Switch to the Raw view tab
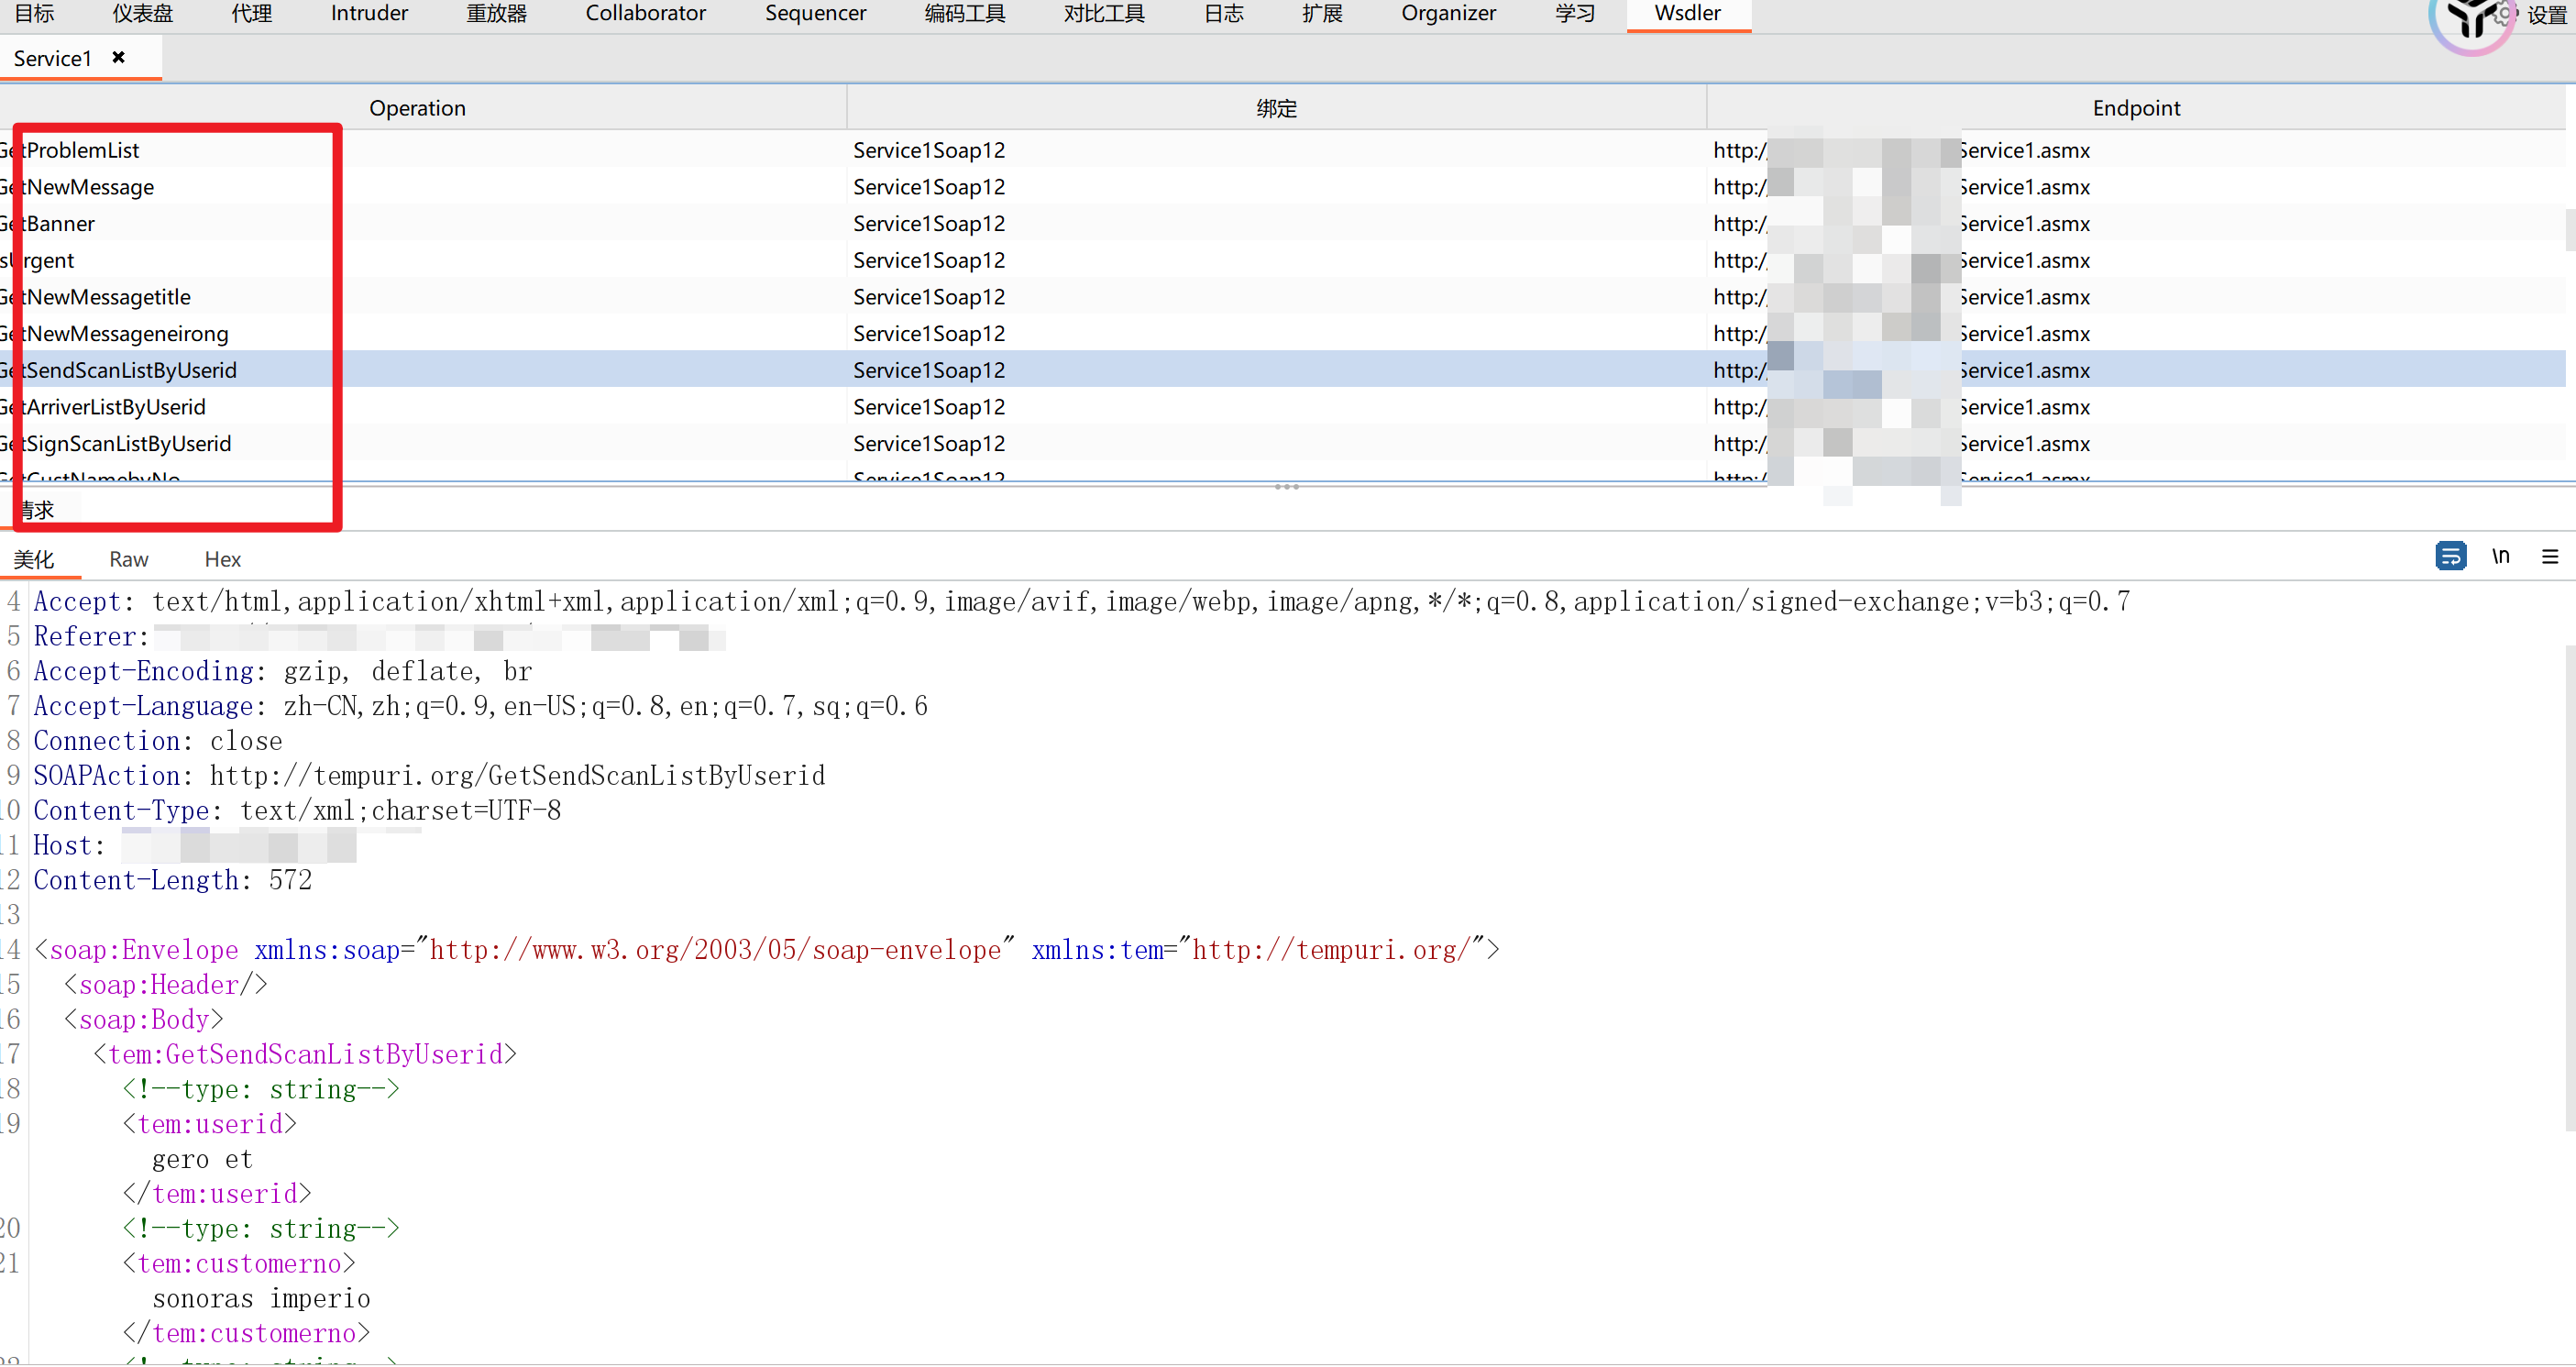The image size is (2576, 1367). pyautogui.click(x=128, y=559)
